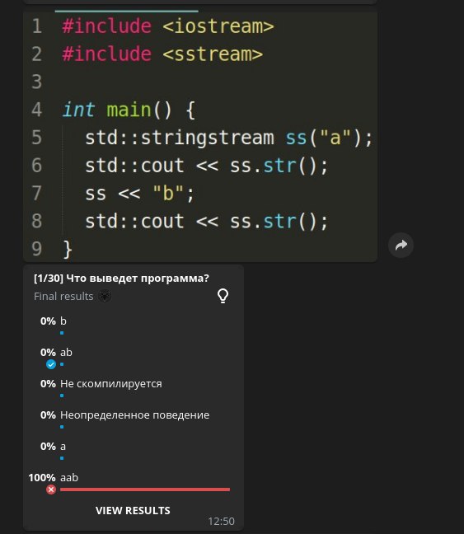The width and height of the screenshot is (464, 534).
Task: Click the voter avatar beside Final results
Action: coord(105,296)
